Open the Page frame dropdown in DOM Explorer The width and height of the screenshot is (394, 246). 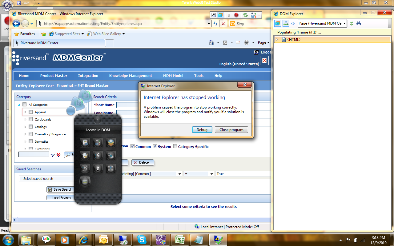click(344, 23)
